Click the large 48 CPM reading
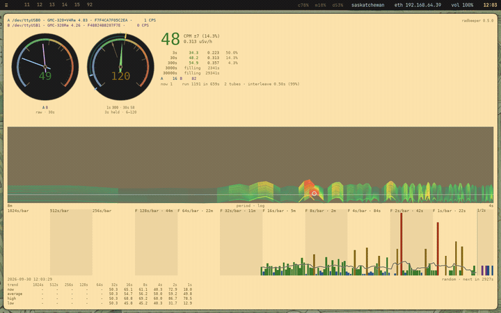The height and width of the screenshot is (313, 501). click(x=170, y=39)
